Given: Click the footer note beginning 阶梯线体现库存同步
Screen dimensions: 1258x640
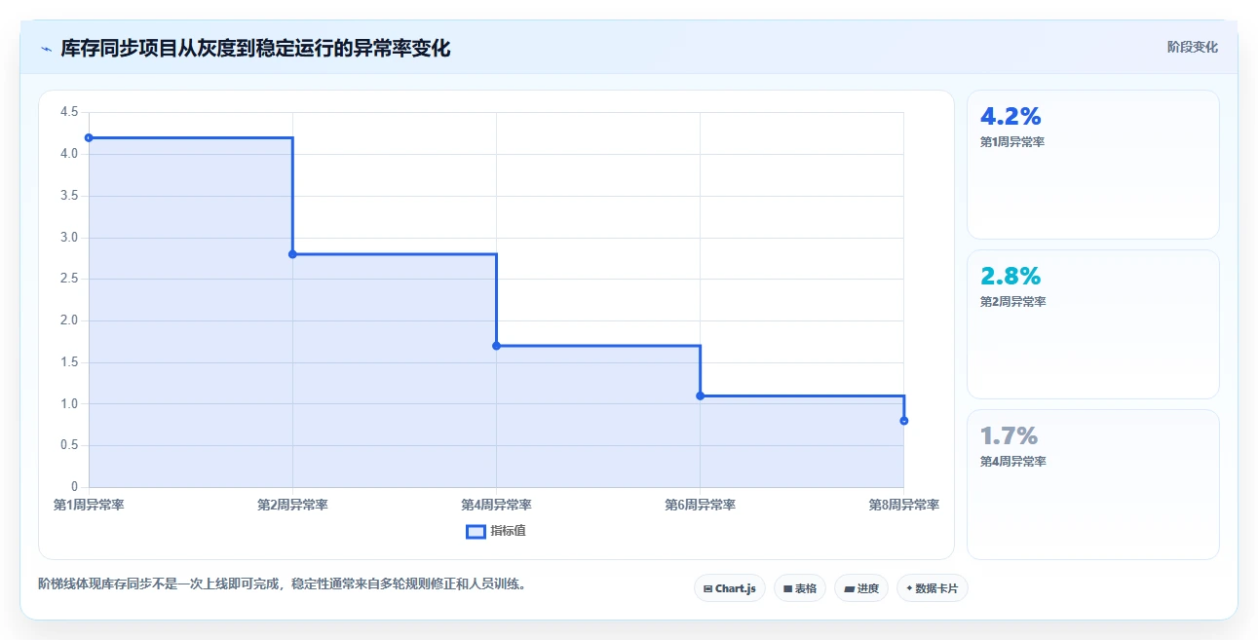Looking at the screenshot, I should 283,584.
